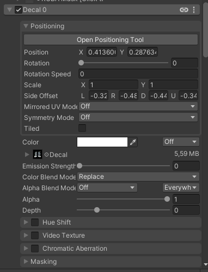Click Open Positioning Tool button
This screenshot has height=272, width=208.
click(111, 40)
